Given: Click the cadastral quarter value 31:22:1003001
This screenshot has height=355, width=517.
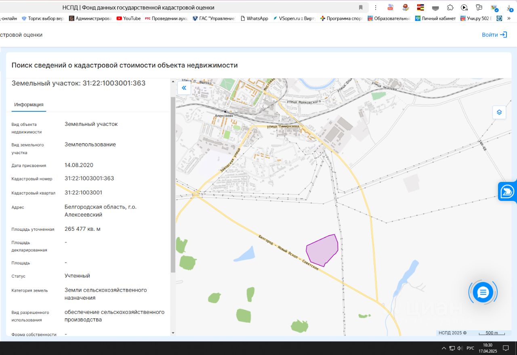Looking at the screenshot, I should 83,192.
